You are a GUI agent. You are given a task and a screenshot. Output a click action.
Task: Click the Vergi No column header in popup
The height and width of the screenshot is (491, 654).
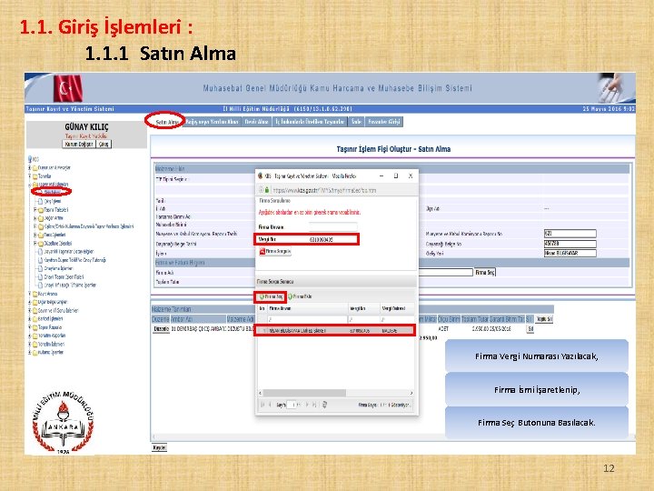click(363, 308)
